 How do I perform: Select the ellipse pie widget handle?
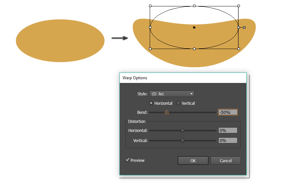pyautogui.click(x=244, y=28)
